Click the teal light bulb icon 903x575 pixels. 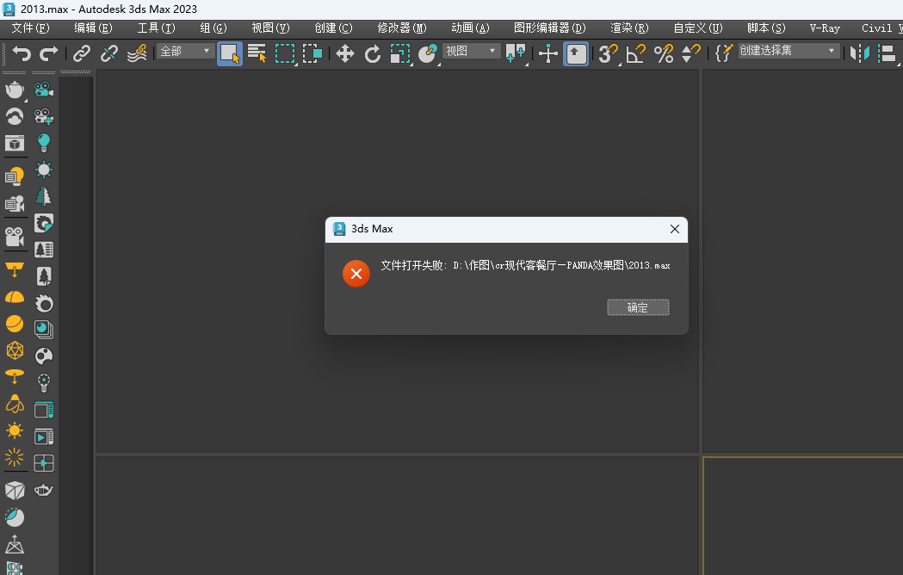tap(44, 142)
